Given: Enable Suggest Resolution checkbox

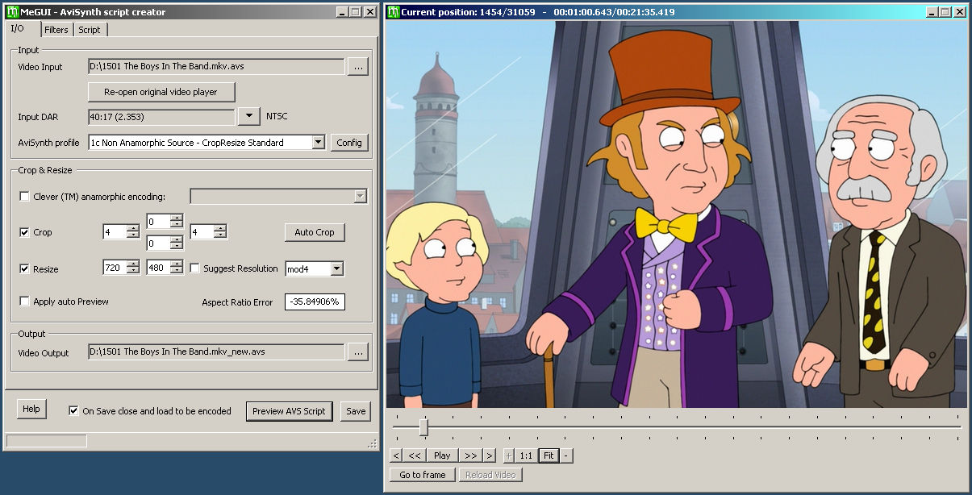Looking at the screenshot, I should (194, 268).
